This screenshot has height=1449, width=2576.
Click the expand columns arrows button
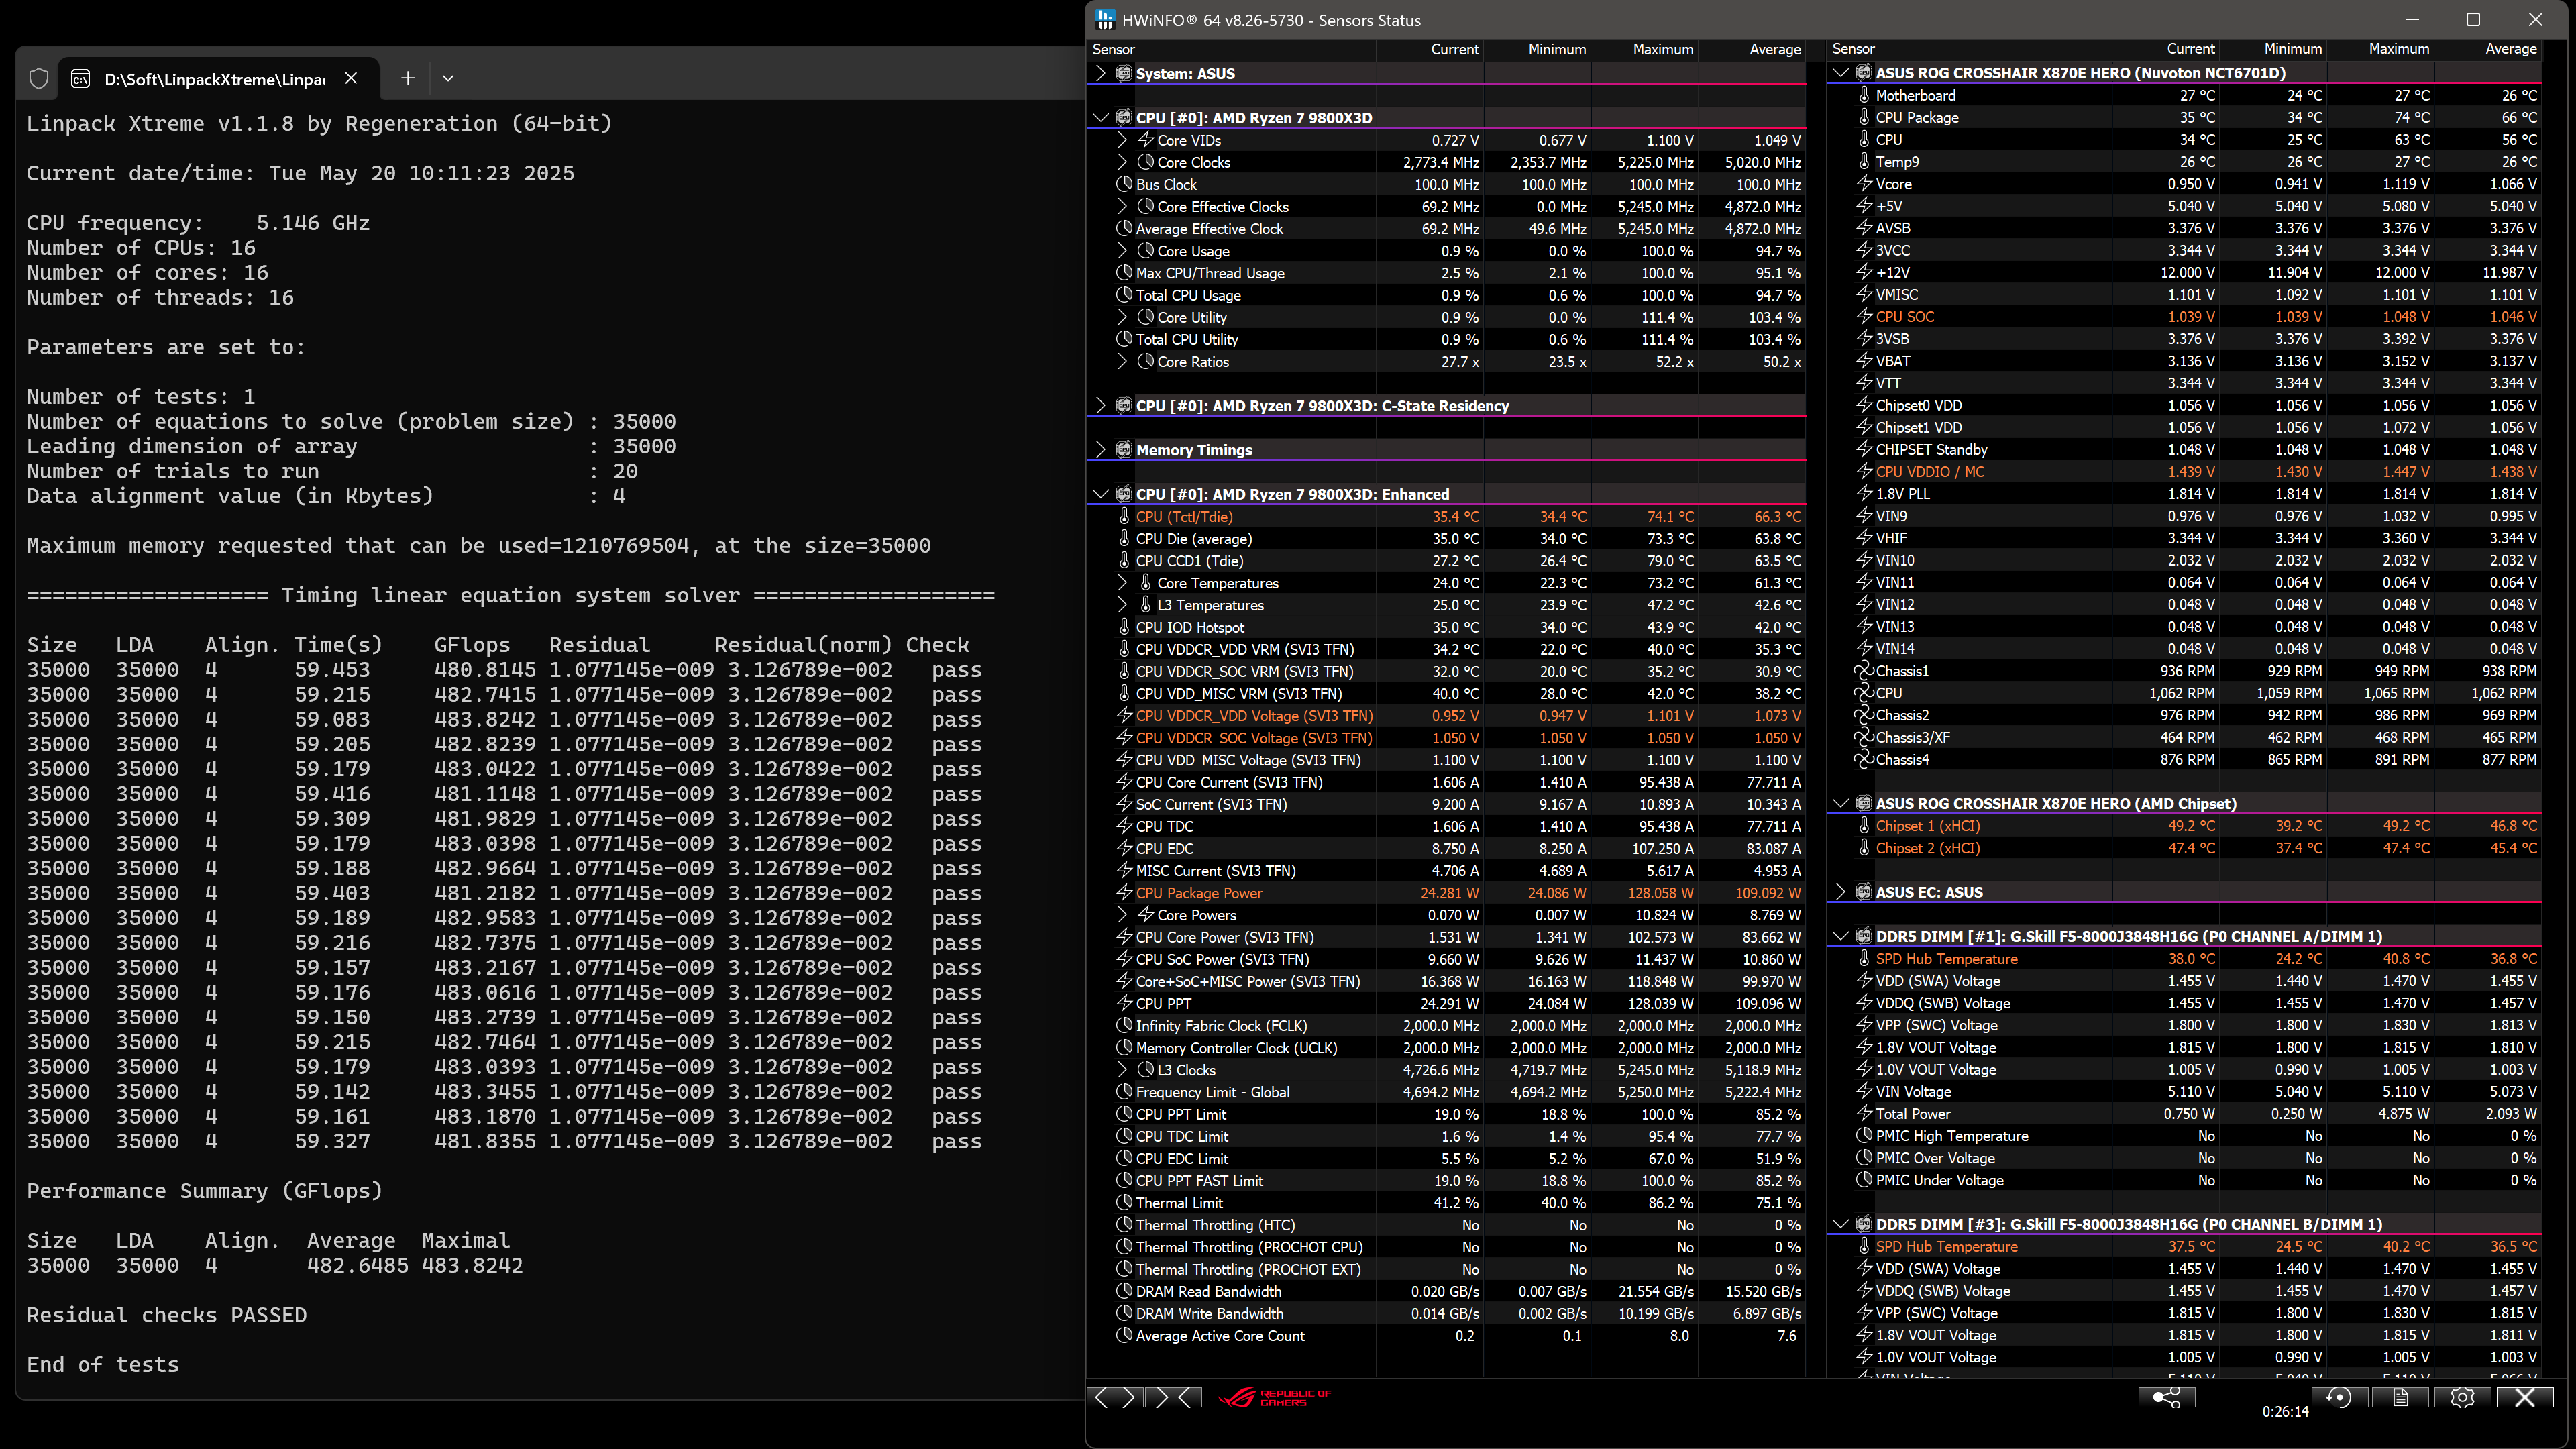point(1114,1397)
